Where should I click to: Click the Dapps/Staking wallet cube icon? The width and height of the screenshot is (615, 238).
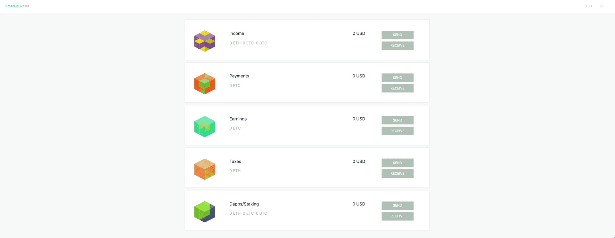click(205, 211)
